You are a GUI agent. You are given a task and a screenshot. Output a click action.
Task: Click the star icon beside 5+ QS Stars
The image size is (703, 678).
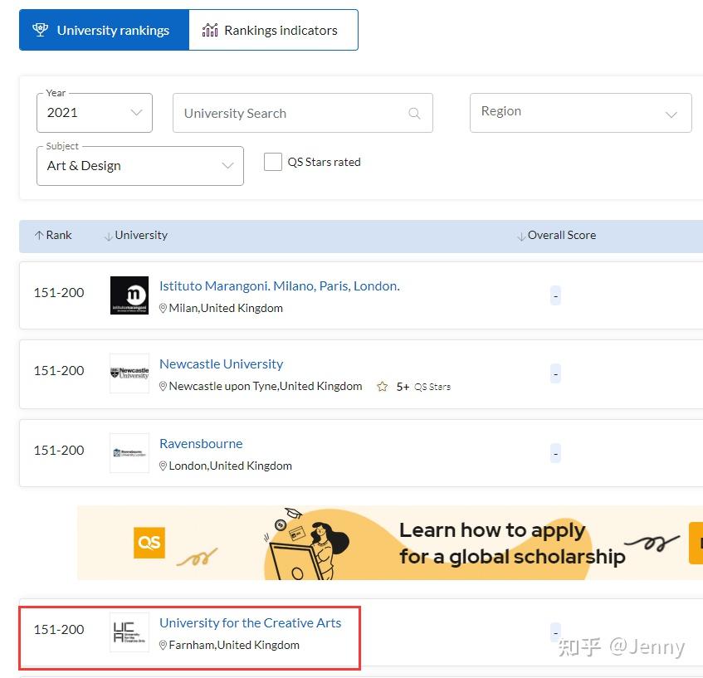coord(382,387)
